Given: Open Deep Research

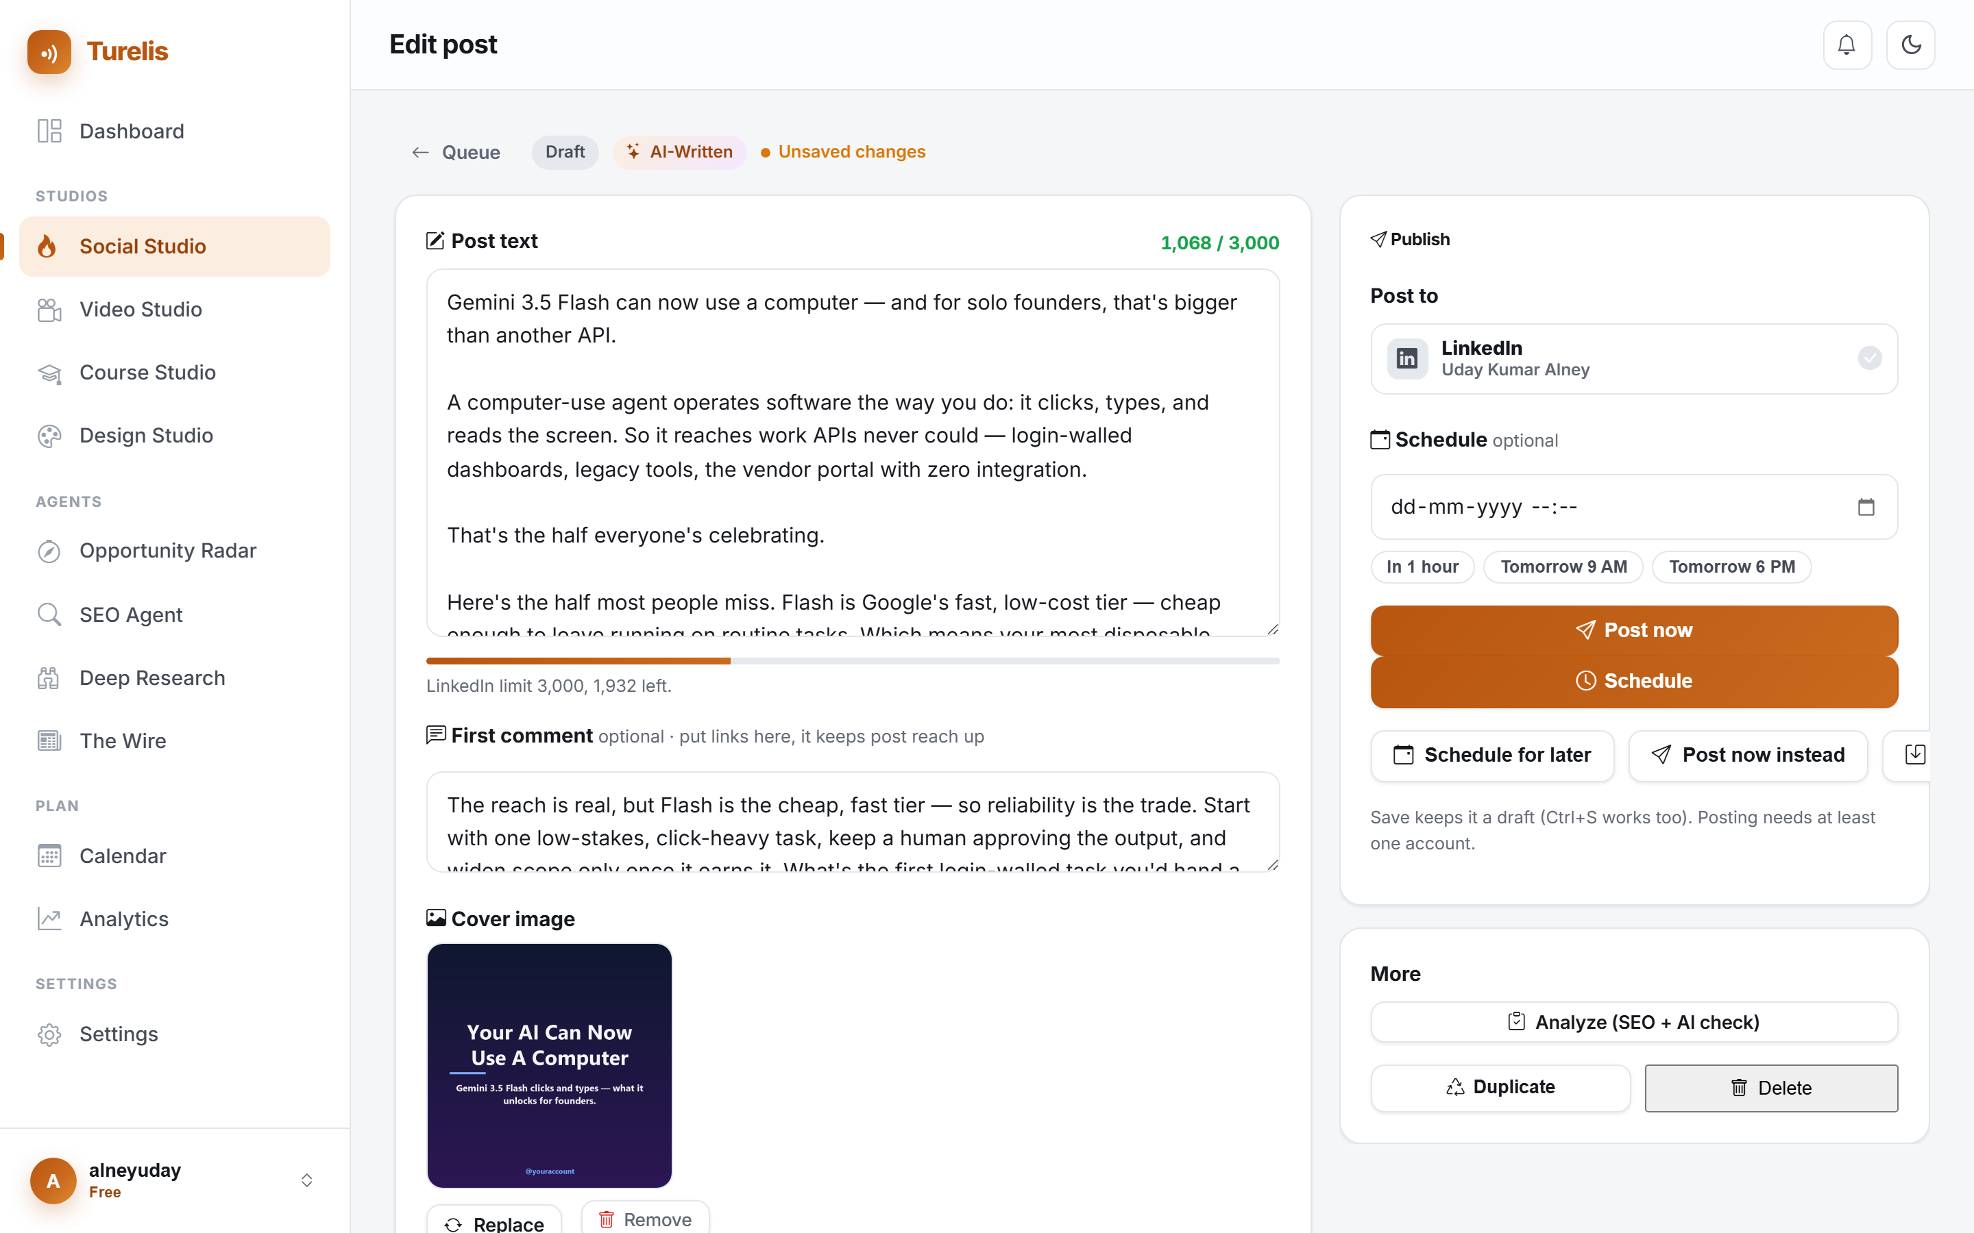Looking at the screenshot, I should (175, 677).
